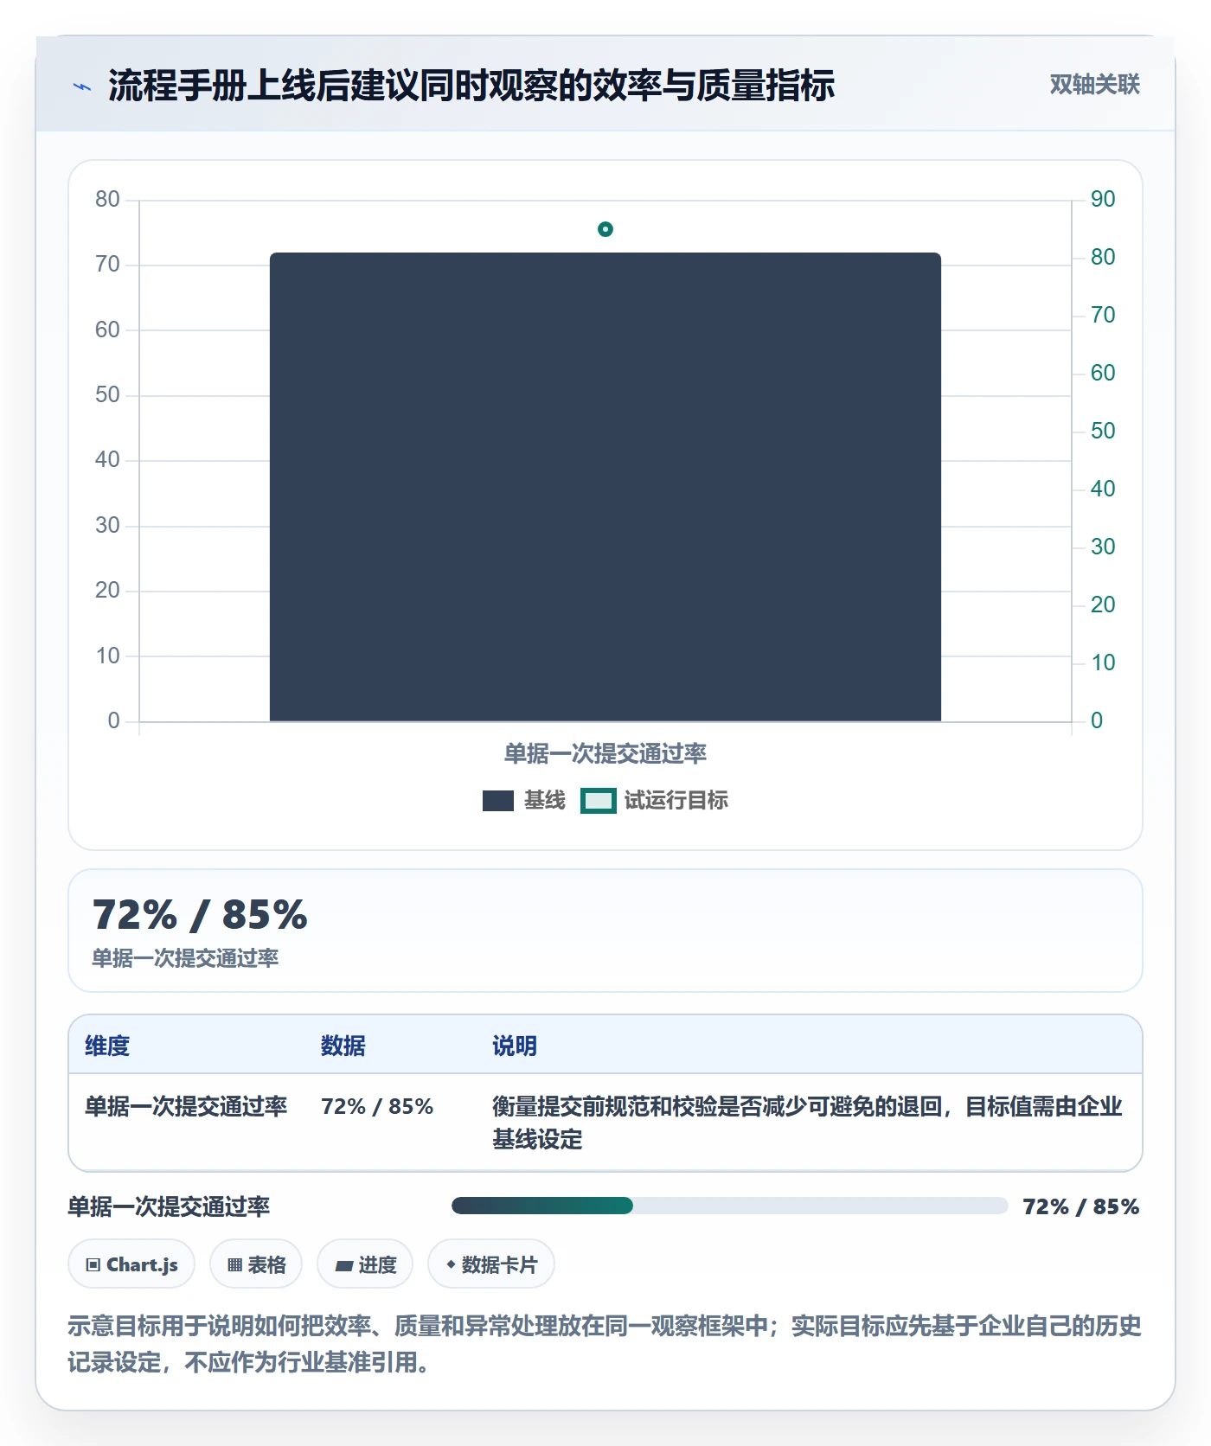Click the 数据 column header
1211x1446 pixels.
pyautogui.click(x=343, y=1046)
